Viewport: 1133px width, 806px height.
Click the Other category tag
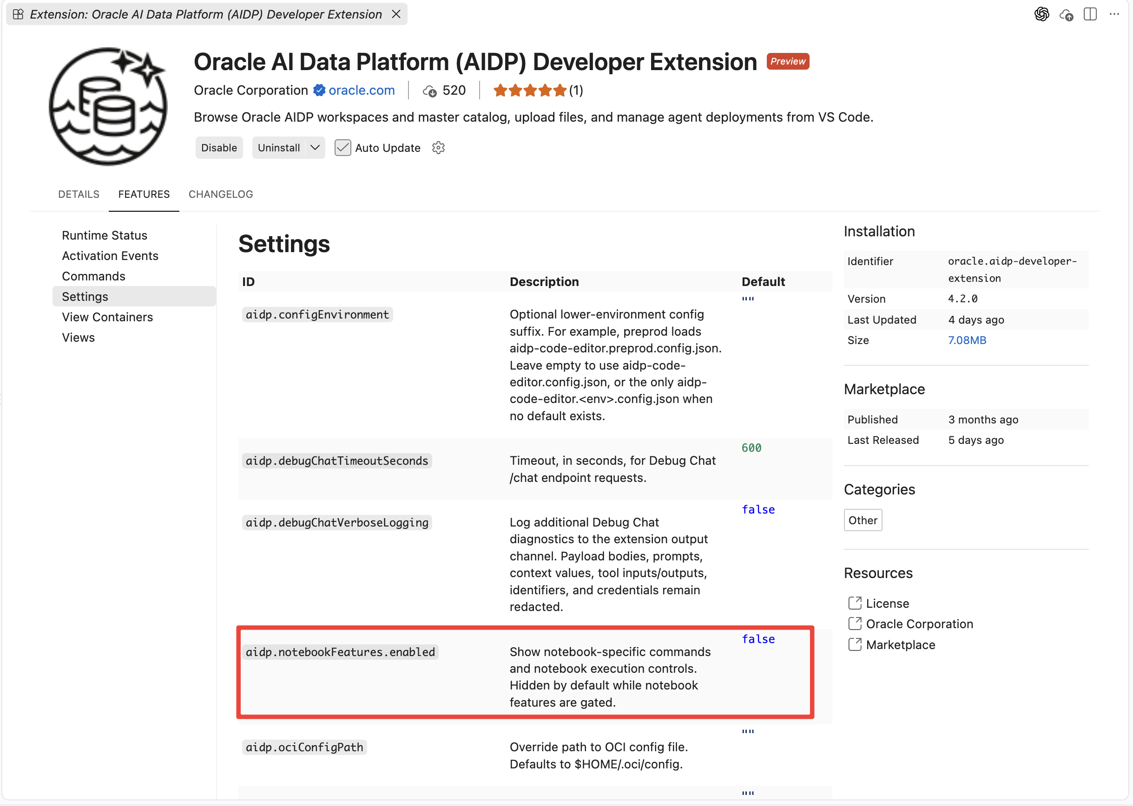863,520
